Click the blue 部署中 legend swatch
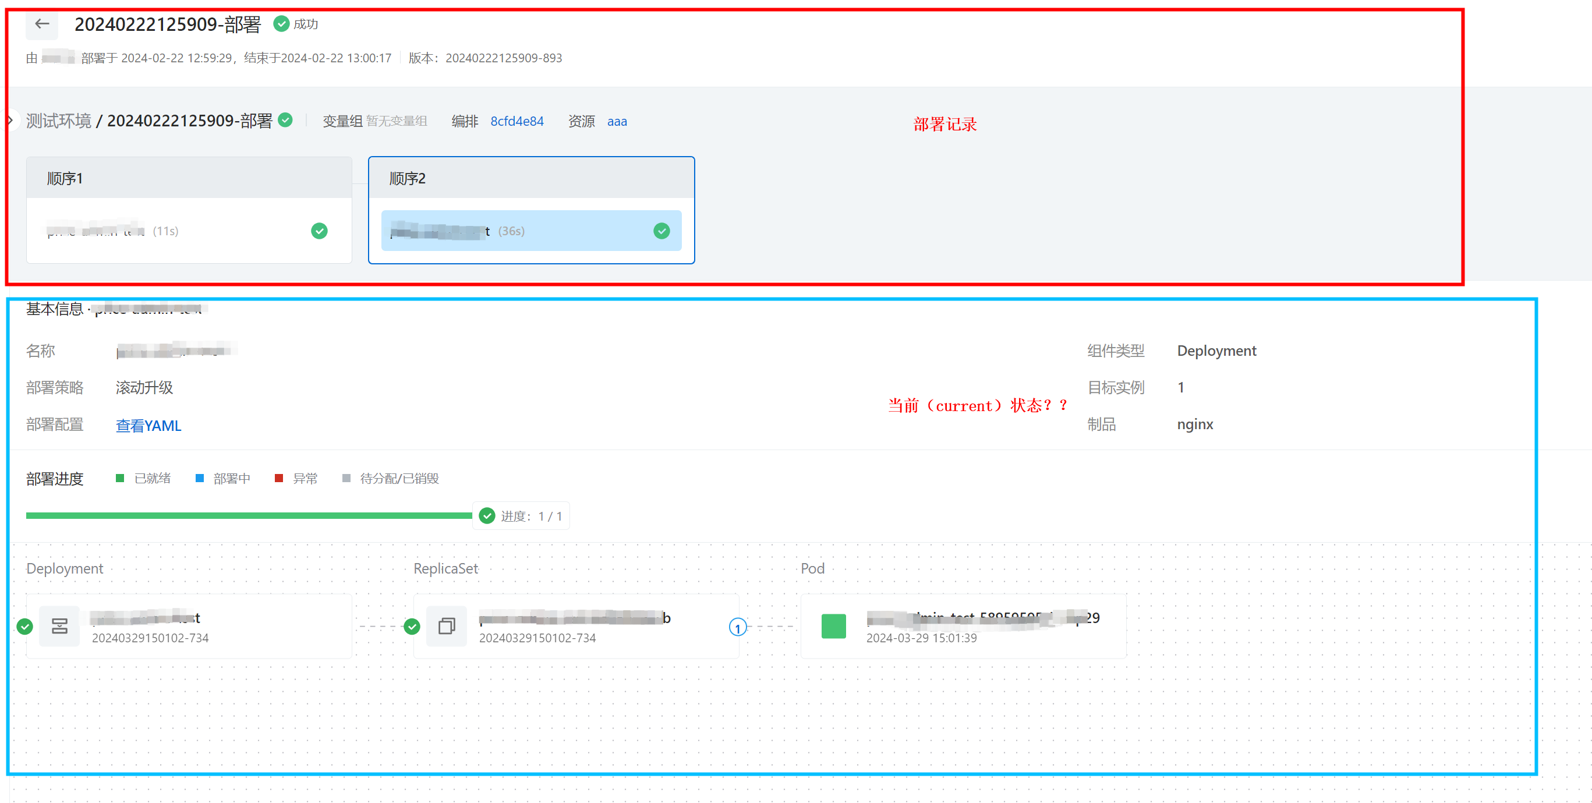This screenshot has width=1592, height=803. pyautogui.click(x=199, y=479)
